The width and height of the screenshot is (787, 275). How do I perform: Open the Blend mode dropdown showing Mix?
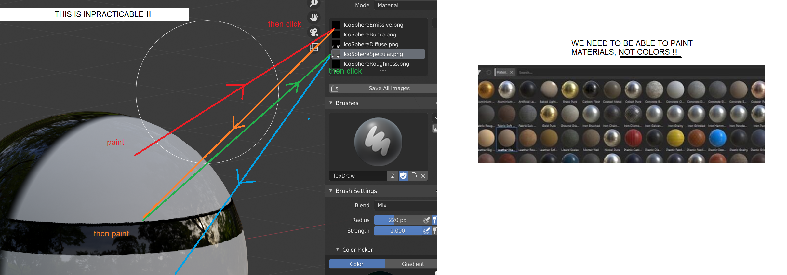click(406, 205)
